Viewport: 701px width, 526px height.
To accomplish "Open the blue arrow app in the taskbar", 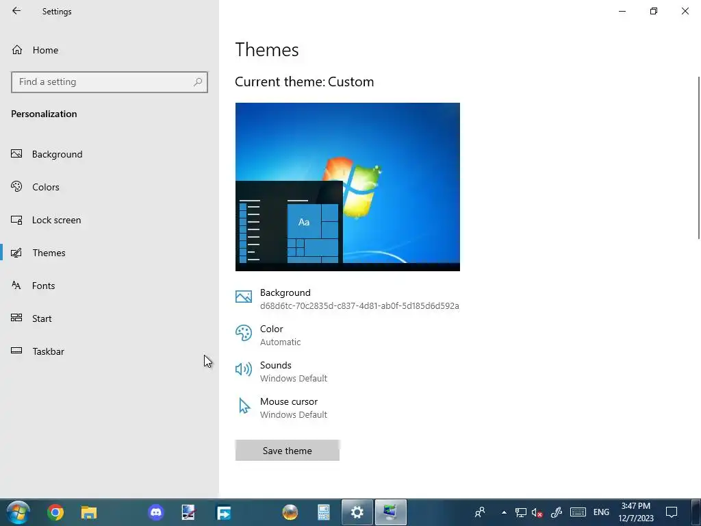I will click(224, 512).
